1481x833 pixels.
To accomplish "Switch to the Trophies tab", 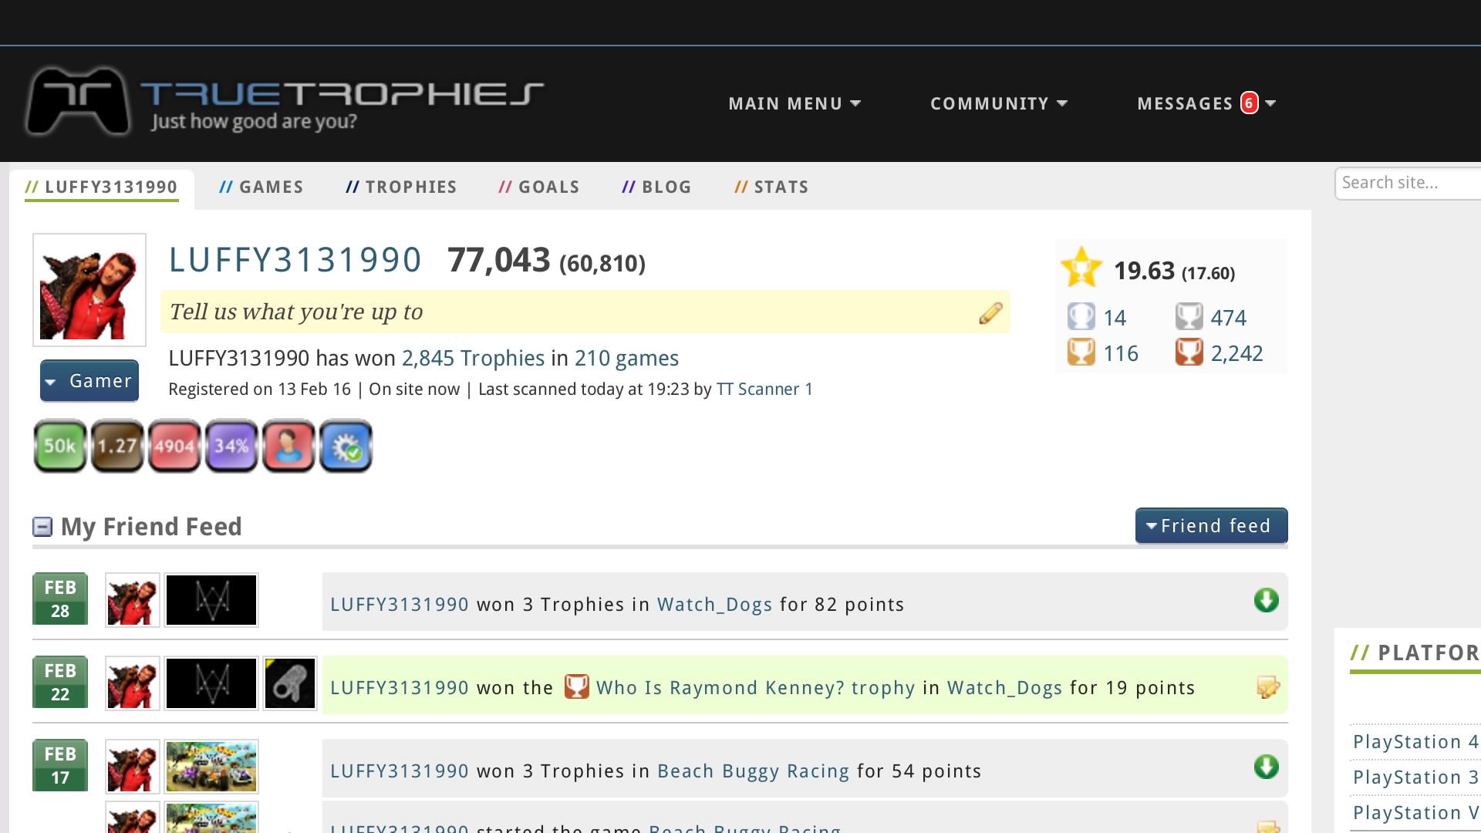I will pyautogui.click(x=401, y=187).
